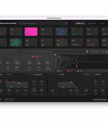Image resolution: width=108 pixels, height=123 pixels.
Task: Click the Filter Res knob
Action: click(x=77, y=91)
